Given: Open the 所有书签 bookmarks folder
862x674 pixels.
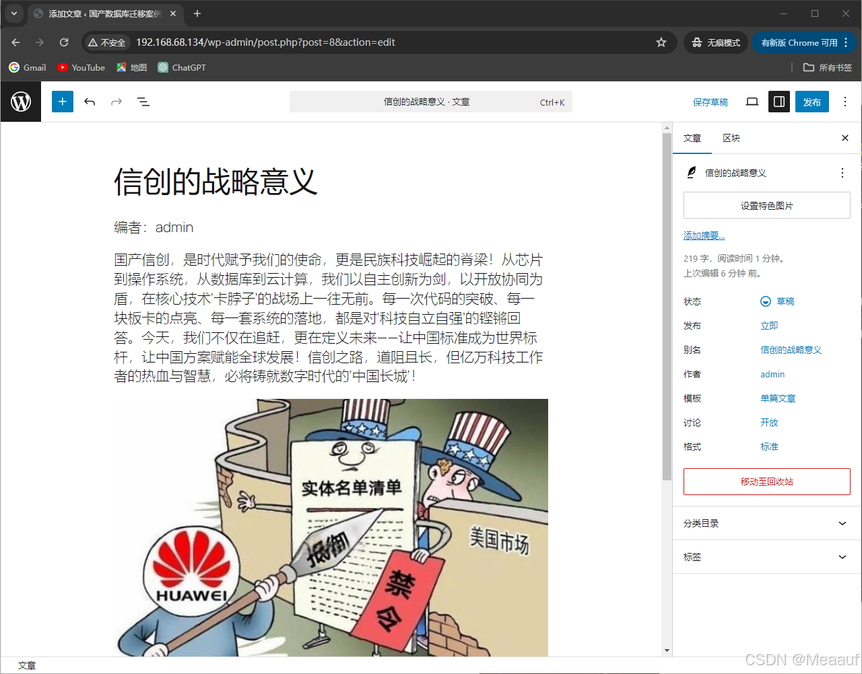Looking at the screenshot, I should pos(828,67).
